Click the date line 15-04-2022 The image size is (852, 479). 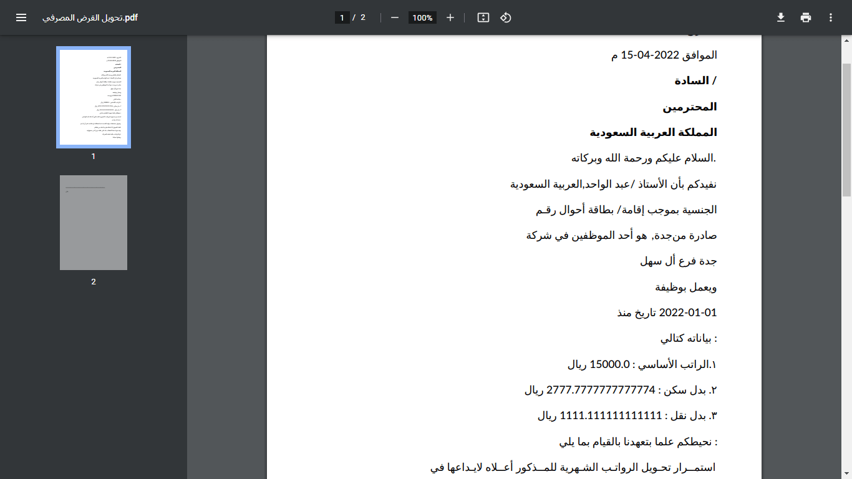tap(664, 55)
